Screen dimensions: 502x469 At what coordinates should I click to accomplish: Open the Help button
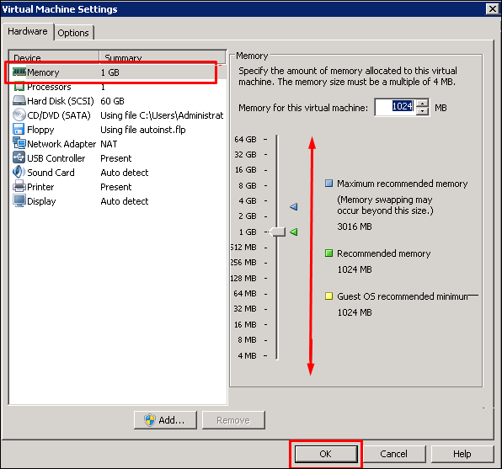(x=462, y=454)
